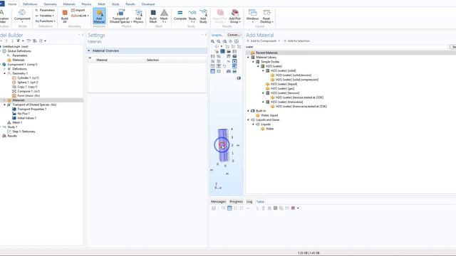Click Add to Component button
The height and width of the screenshot is (256, 456).
pos(263,41)
